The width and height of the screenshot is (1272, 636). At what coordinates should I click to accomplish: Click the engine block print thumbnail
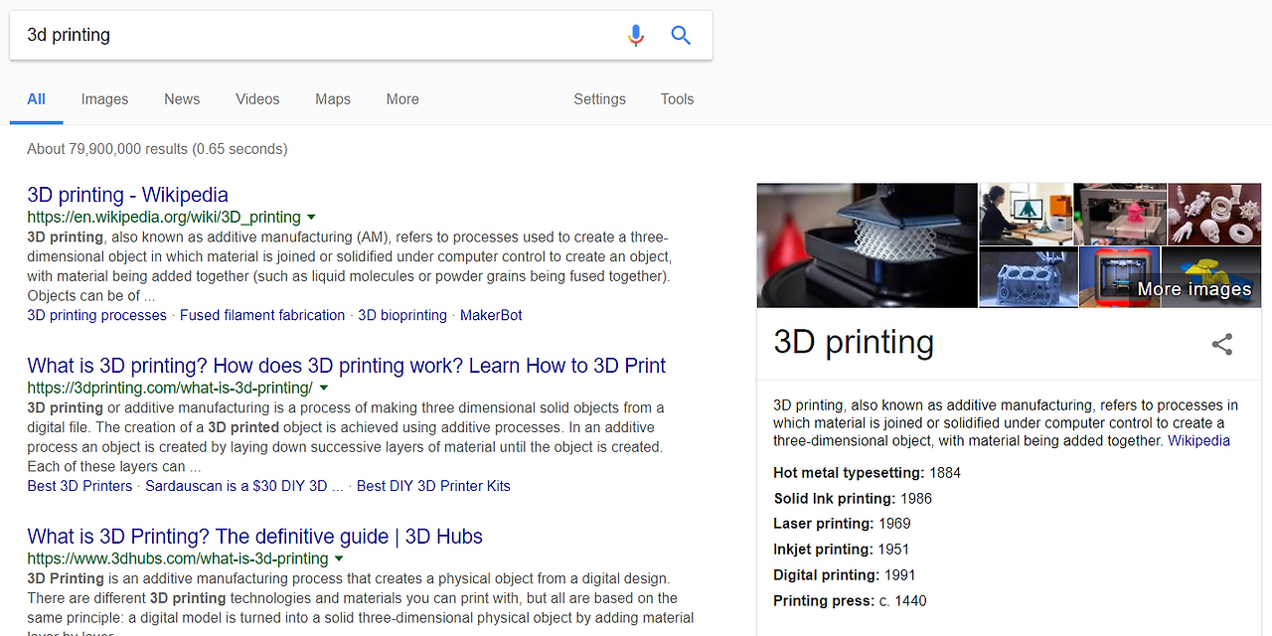tap(1028, 276)
